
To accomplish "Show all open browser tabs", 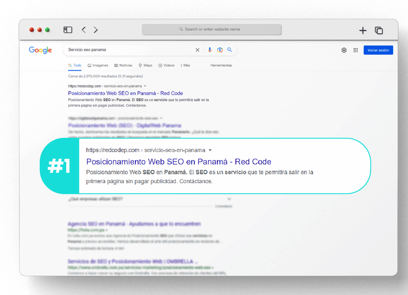I will click(379, 30).
